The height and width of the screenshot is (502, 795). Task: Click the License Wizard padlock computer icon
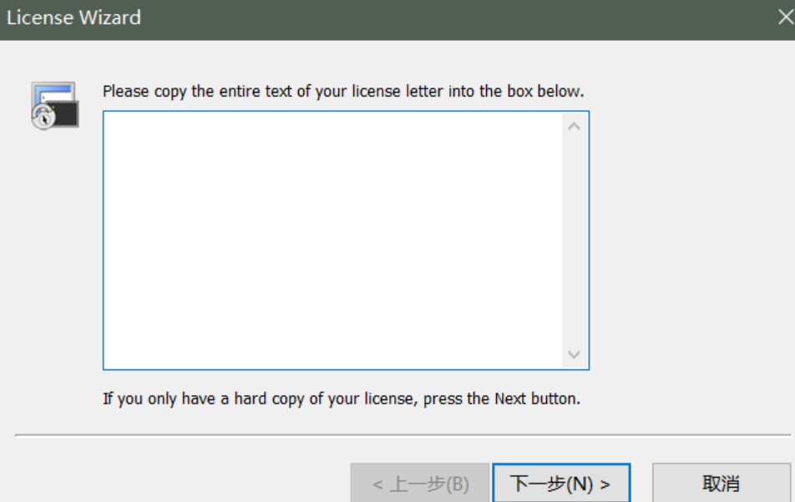54,105
